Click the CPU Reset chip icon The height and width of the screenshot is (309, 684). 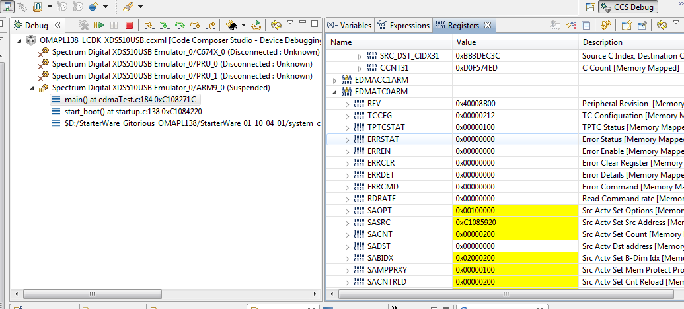pyautogui.click(x=231, y=26)
